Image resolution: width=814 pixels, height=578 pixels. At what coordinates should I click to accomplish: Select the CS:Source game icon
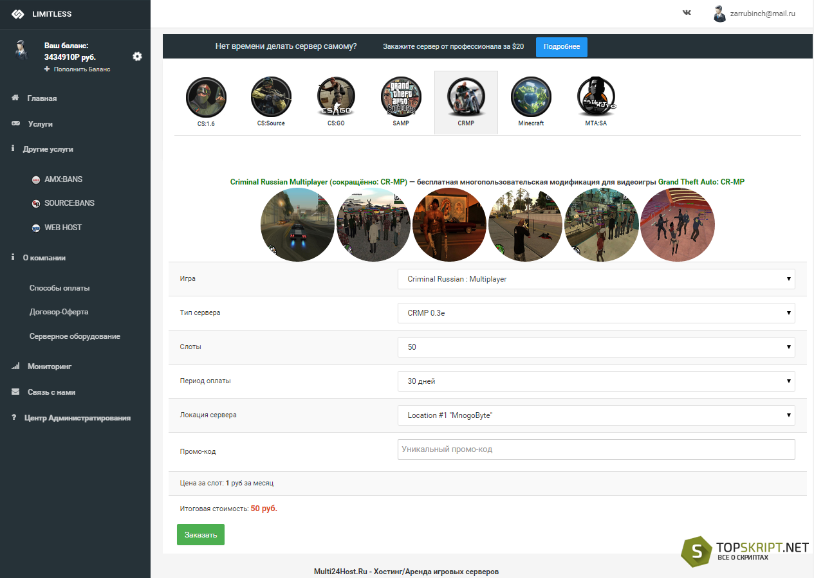coord(271,98)
